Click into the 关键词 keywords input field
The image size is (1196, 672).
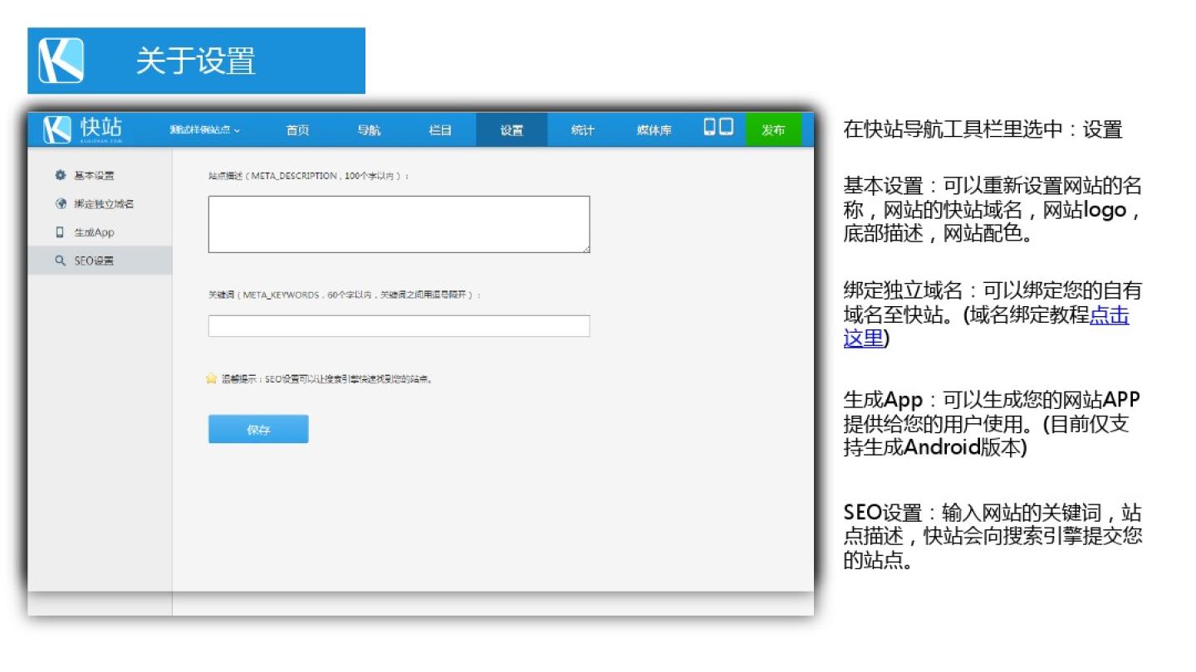tap(399, 326)
